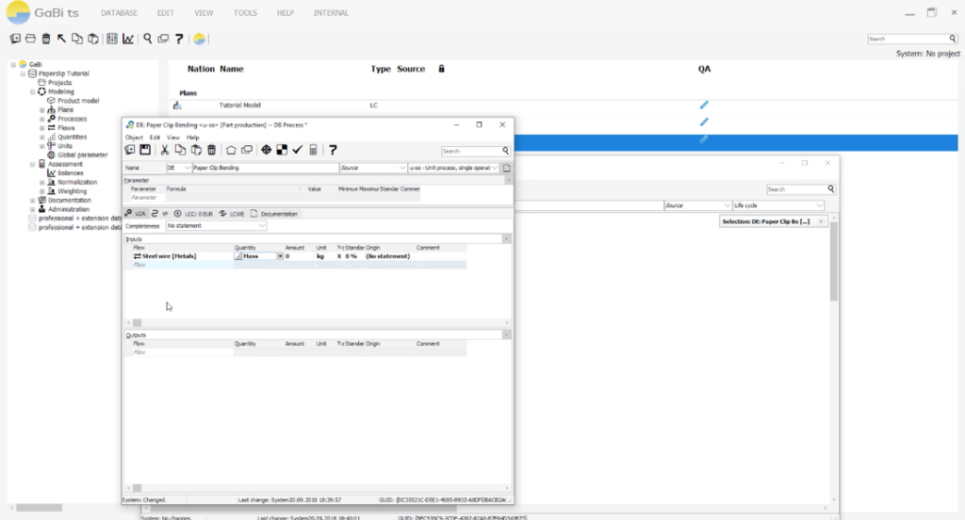Collapse the Inputs section with its arrow button
This screenshot has height=520, width=965.
[x=506, y=238]
